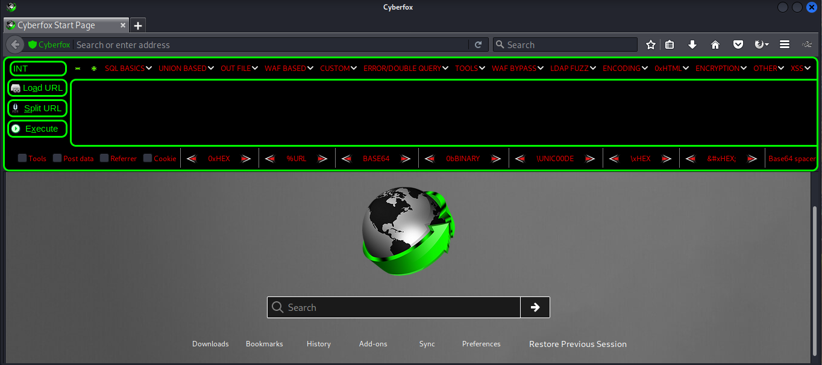Decode BASE64 with left arrow
Image resolution: width=822 pixels, height=365 pixels.
pos(346,159)
